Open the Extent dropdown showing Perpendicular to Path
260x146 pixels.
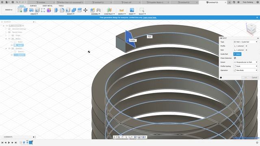tap(245, 62)
